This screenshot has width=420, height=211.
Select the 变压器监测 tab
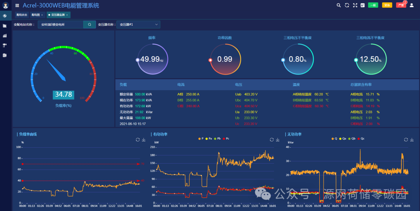tap(58, 15)
